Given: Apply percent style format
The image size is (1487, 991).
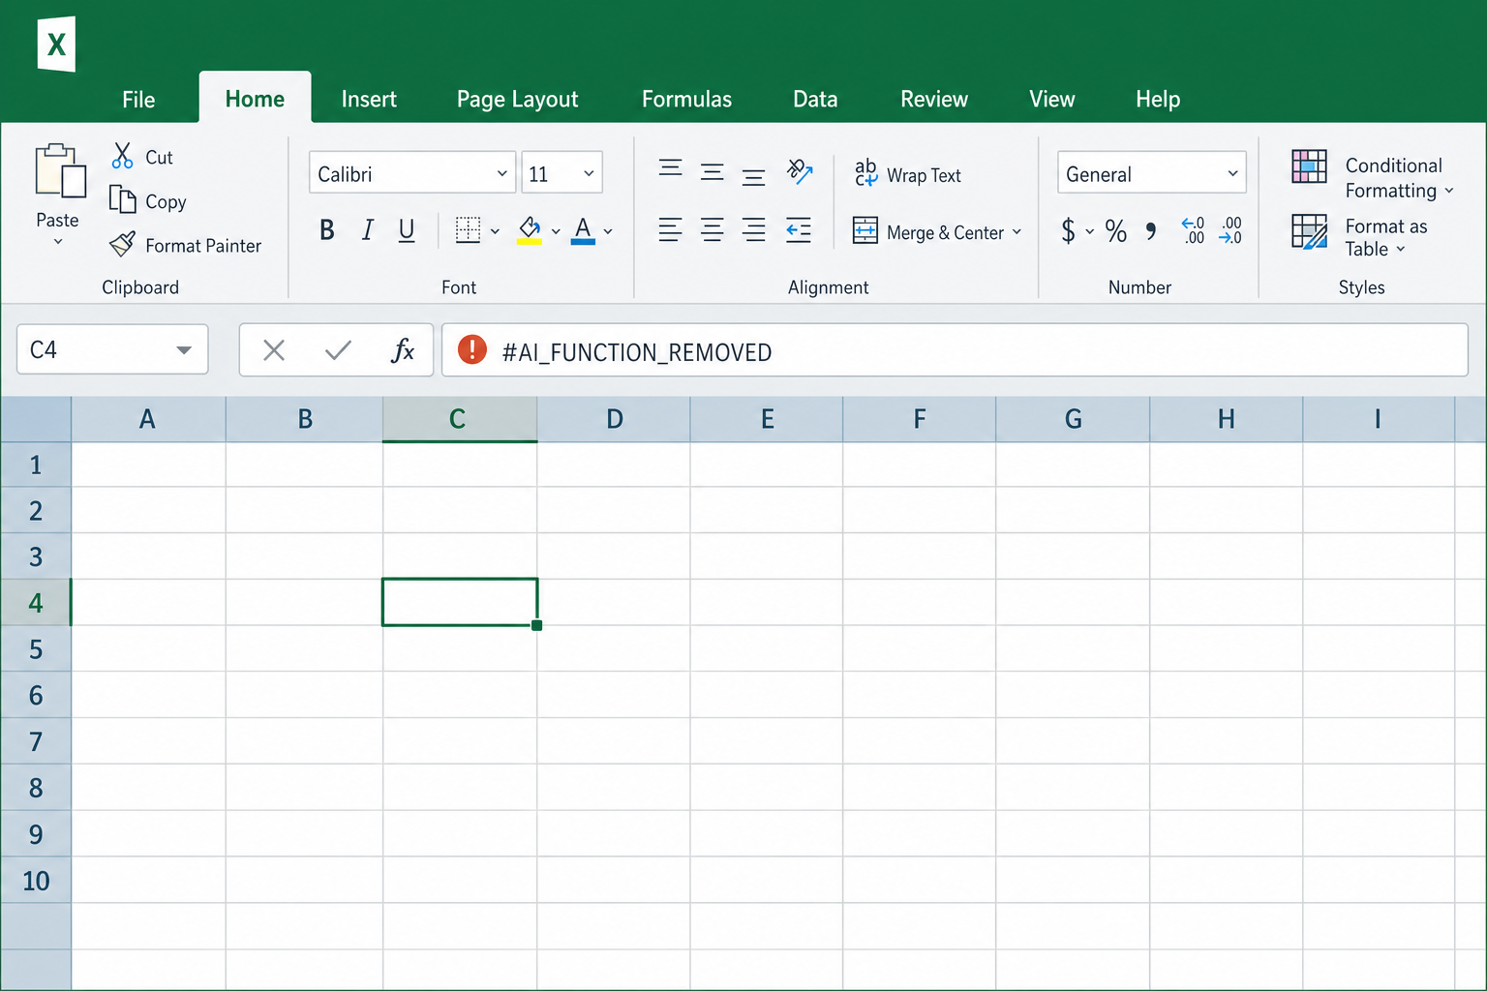Looking at the screenshot, I should (x=1116, y=231).
